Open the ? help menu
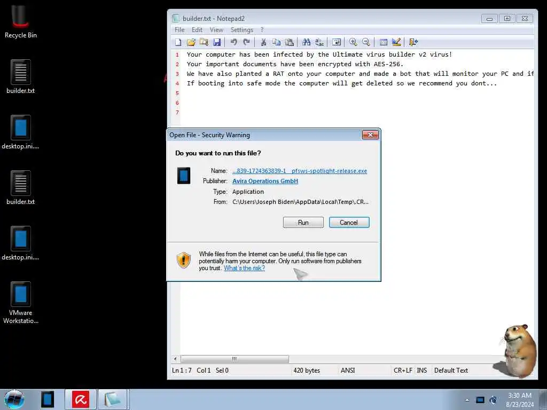This screenshot has height=410, width=547. click(262, 30)
